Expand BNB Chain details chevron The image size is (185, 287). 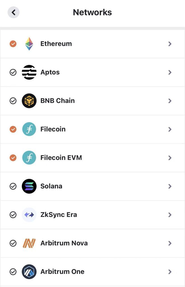[x=170, y=101]
